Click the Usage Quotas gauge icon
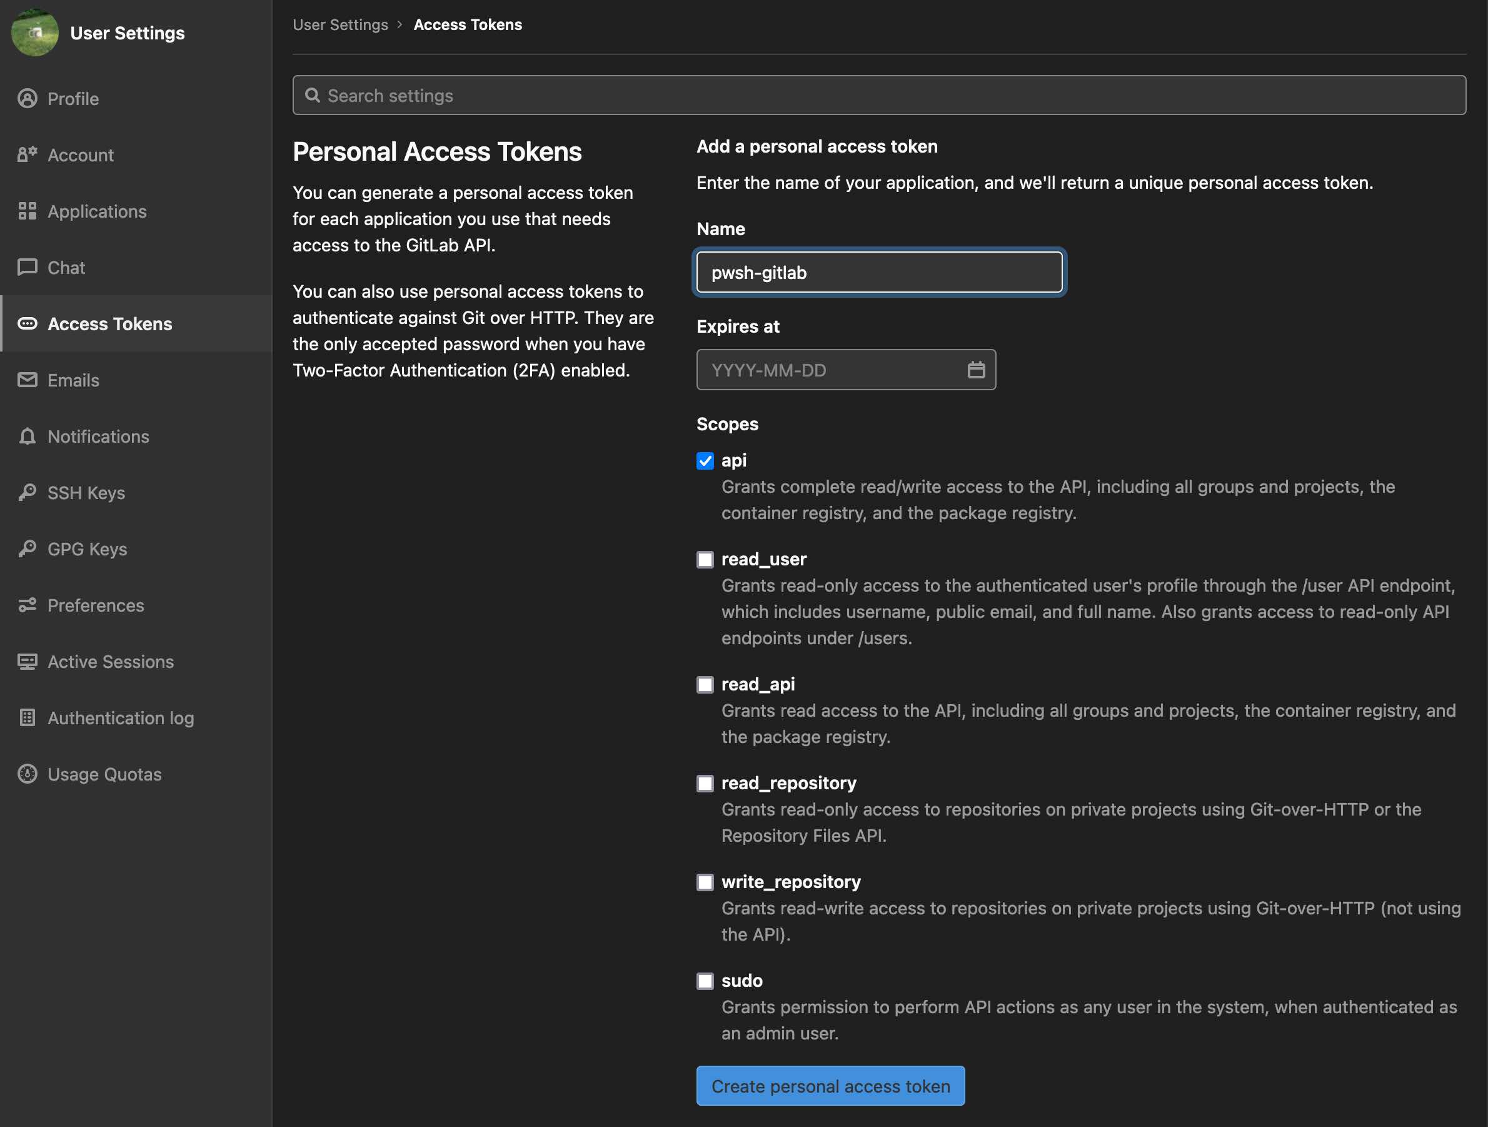This screenshot has width=1488, height=1127. click(x=27, y=774)
